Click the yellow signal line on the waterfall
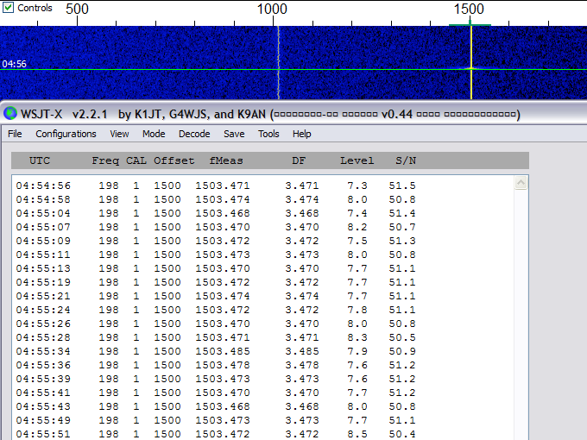This screenshot has width=587, height=440. click(x=471, y=63)
